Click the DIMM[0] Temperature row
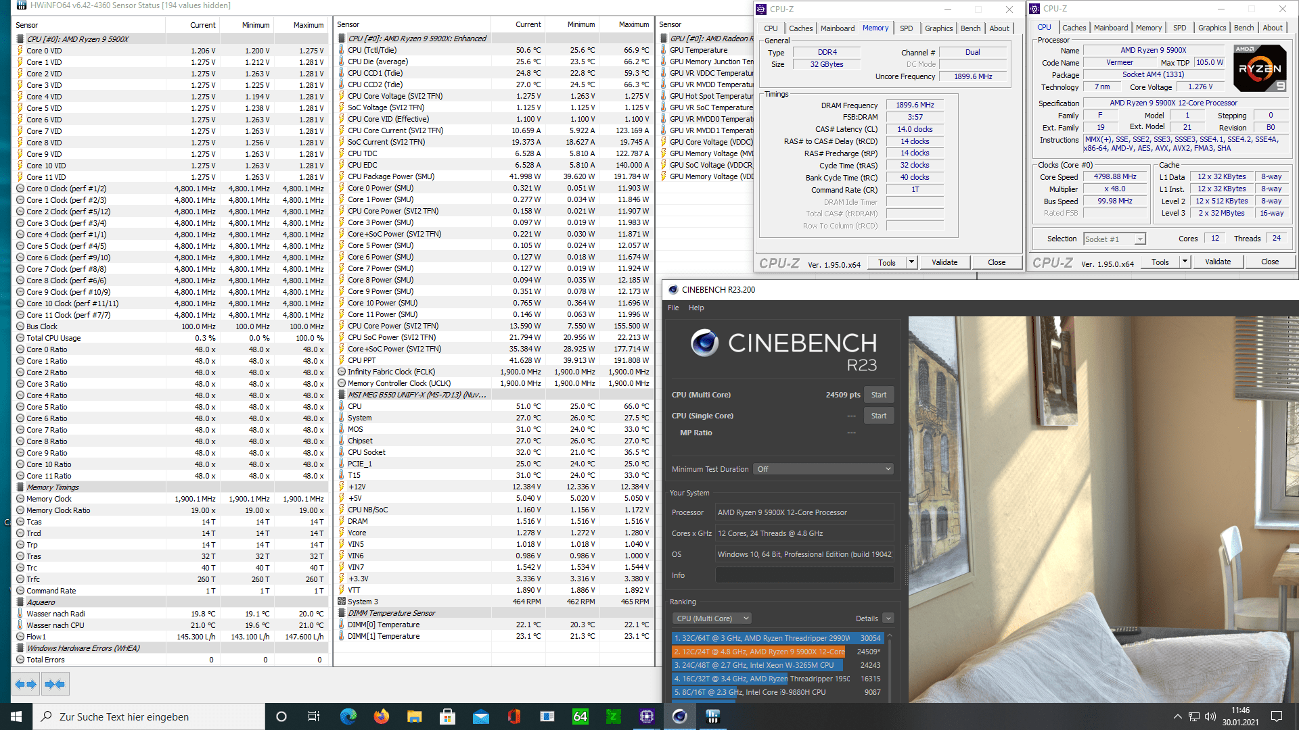Image resolution: width=1299 pixels, height=730 pixels. (x=494, y=625)
